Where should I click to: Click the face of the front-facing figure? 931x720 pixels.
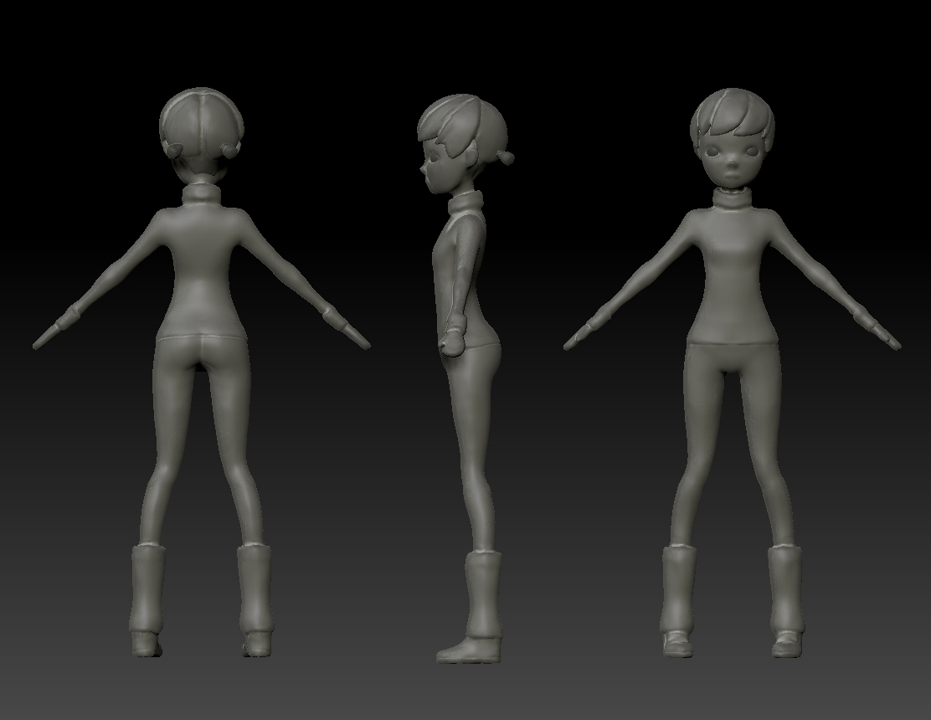click(x=732, y=160)
